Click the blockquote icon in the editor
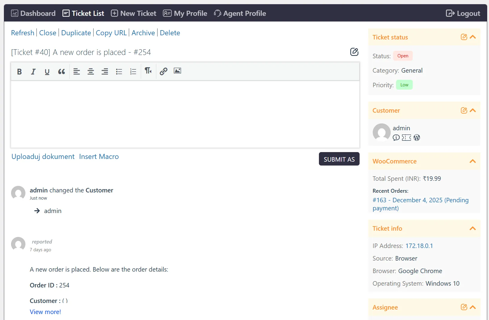Image resolution: width=489 pixels, height=320 pixels. [x=61, y=71]
